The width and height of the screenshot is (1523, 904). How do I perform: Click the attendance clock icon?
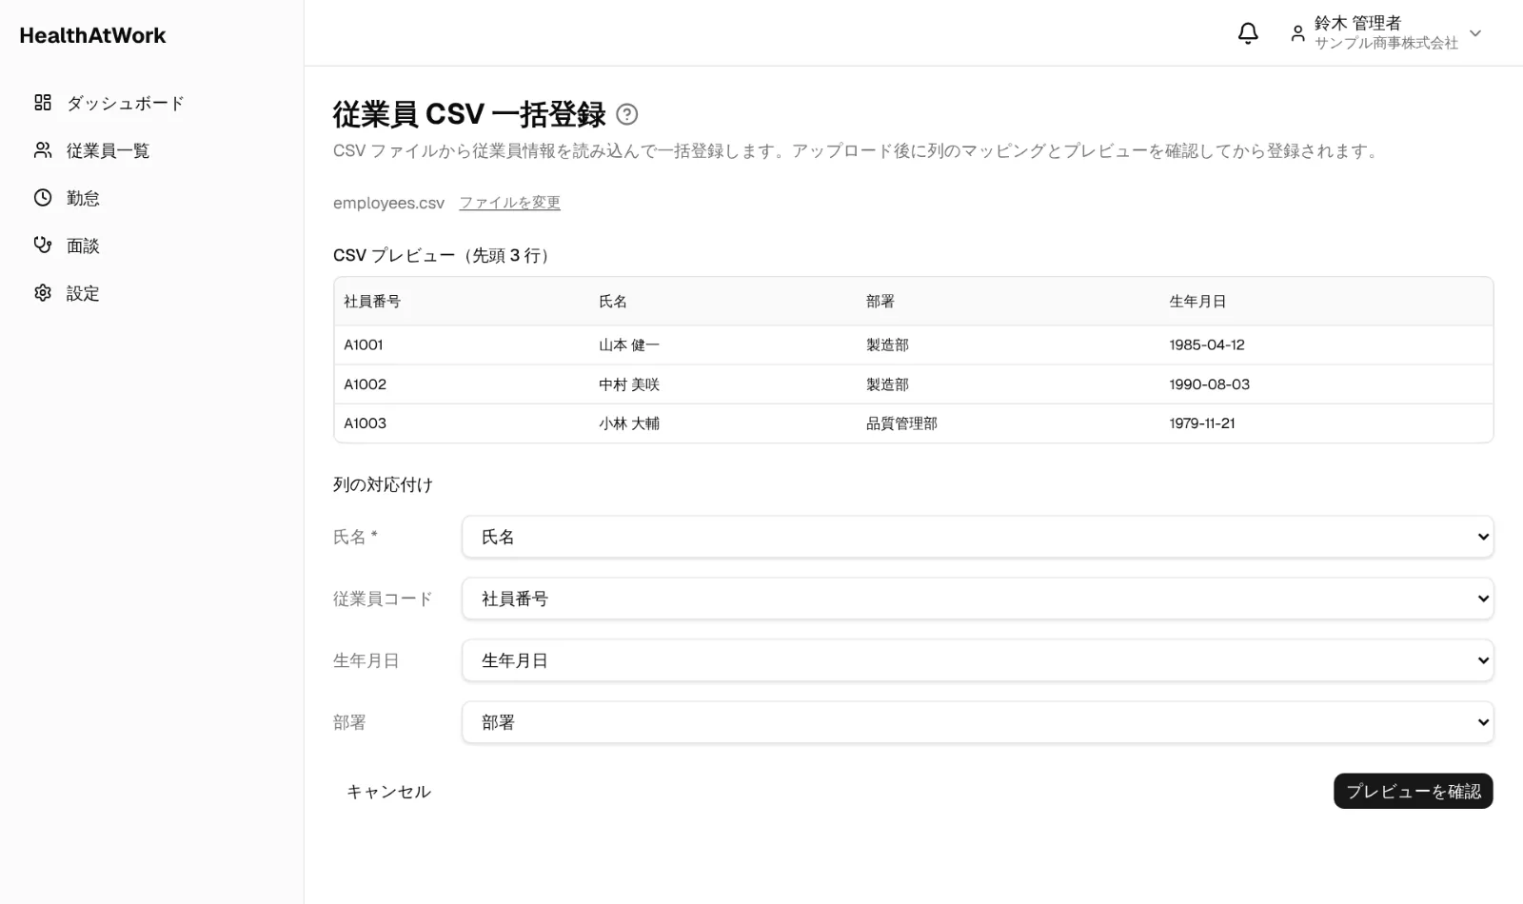pos(43,198)
